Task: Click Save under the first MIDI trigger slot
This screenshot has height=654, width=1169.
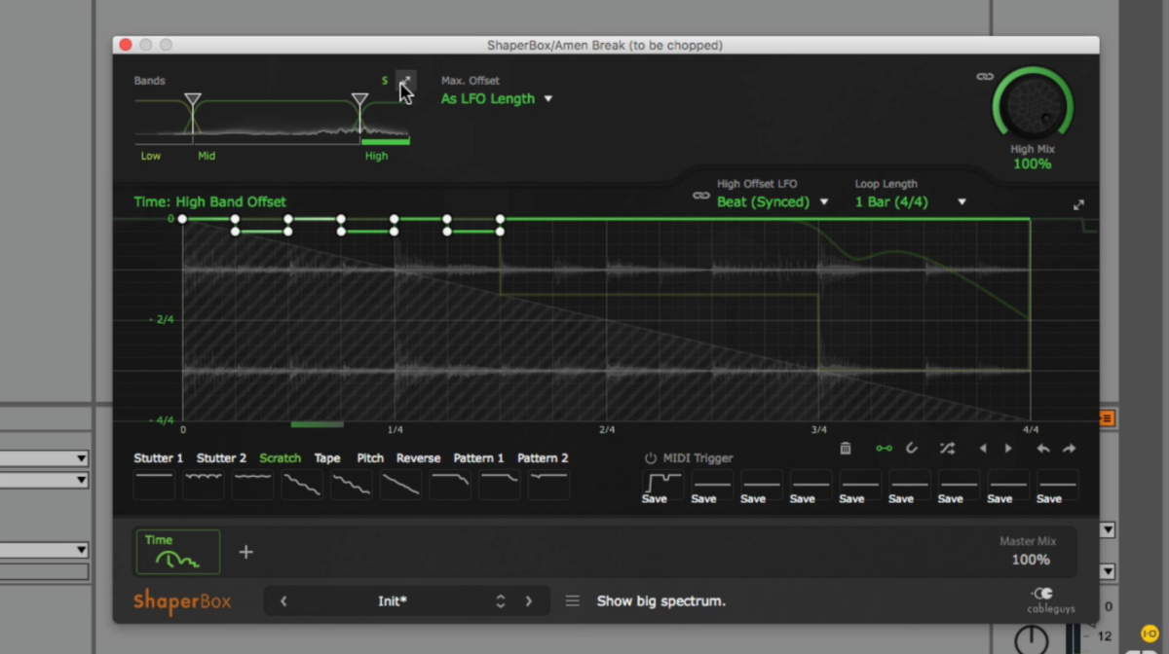Action: [x=655, y=499]
